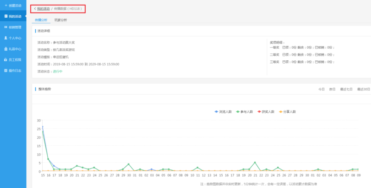This screenshot has height=188, width=371.
Task: Switch to the 玩家分析 tab
Action: 61,20
